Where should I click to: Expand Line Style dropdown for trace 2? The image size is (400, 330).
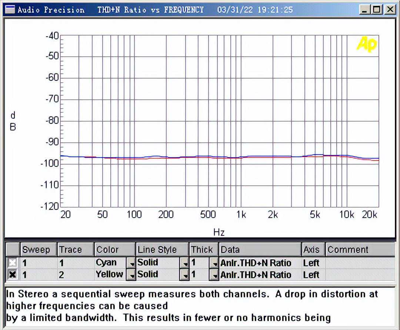pyautogui.click(x=184, y=275)
